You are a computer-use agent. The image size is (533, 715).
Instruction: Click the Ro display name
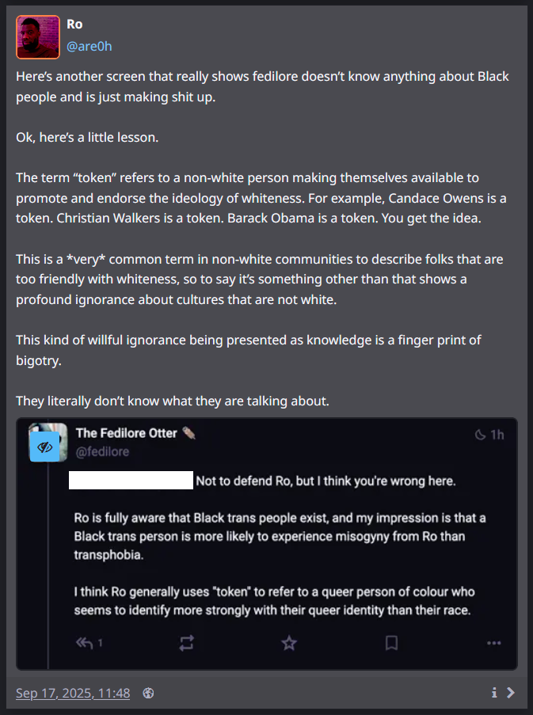coord(74,25)
